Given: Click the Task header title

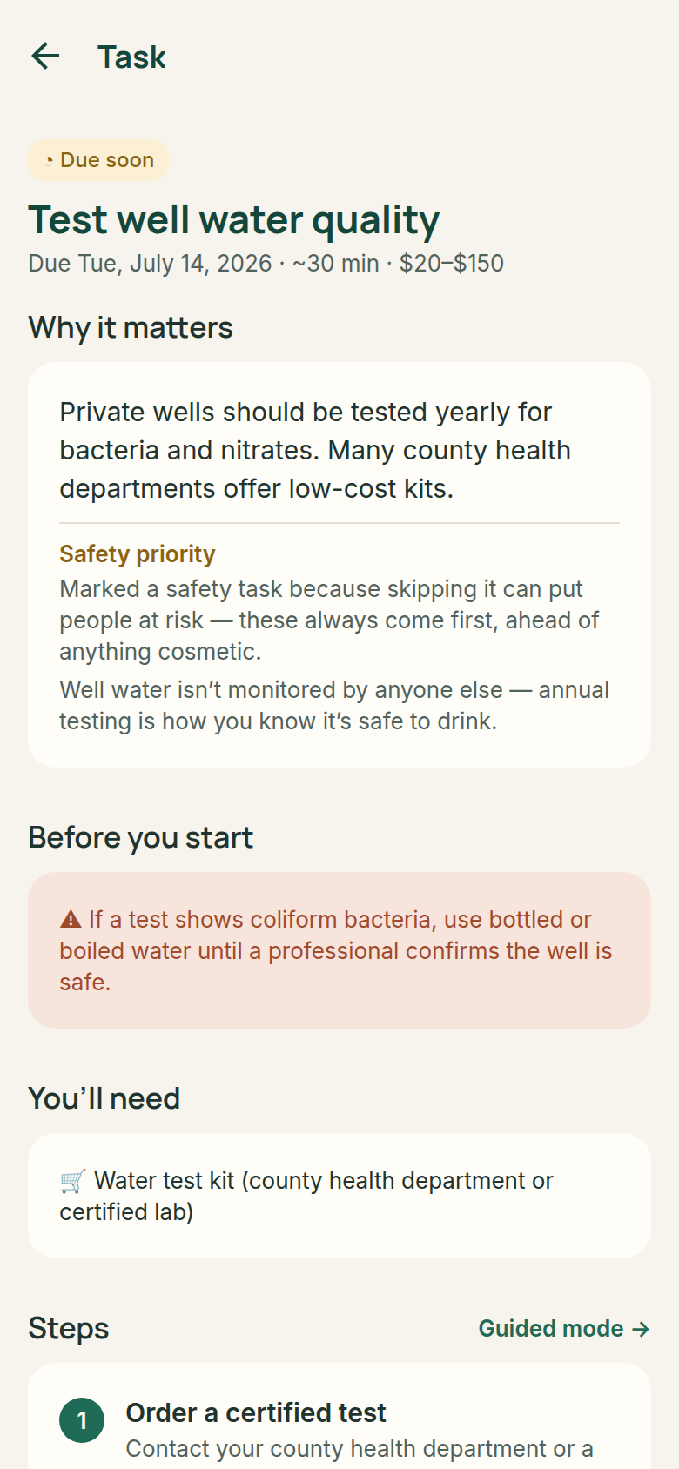Looking at the screenshot, I should [131, 57].
